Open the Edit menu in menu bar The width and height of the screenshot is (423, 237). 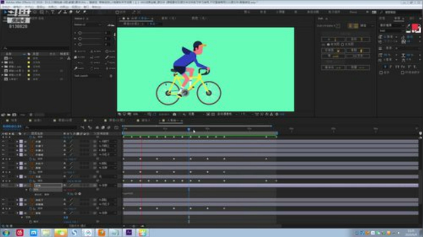click(x=17, y=6)
